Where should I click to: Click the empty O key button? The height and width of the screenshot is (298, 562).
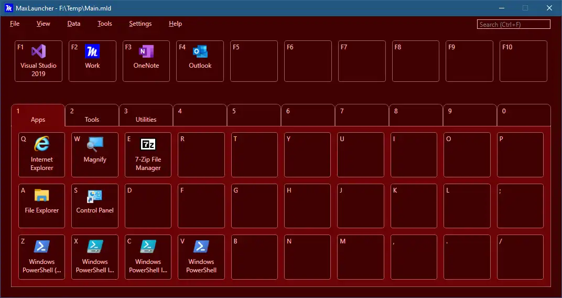467,155
